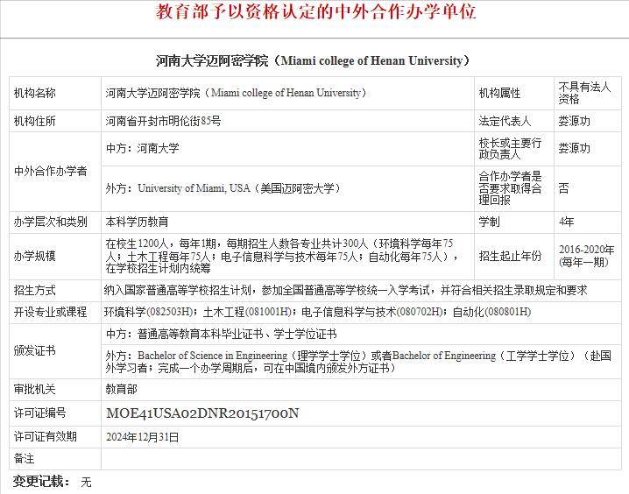The image size is (629, 494).
Task: Click the 开设专业或课程 label
Action: pos(51,312)
